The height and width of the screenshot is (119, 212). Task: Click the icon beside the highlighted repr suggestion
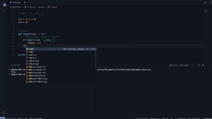(x=27, y=49)
